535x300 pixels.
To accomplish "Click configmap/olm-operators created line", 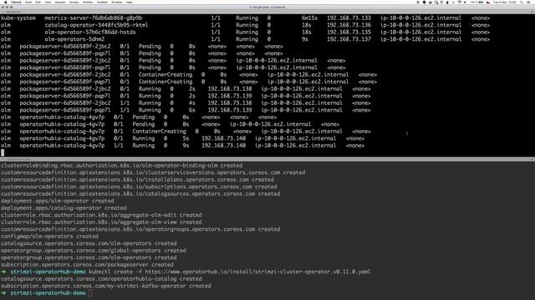I will 49,237.
